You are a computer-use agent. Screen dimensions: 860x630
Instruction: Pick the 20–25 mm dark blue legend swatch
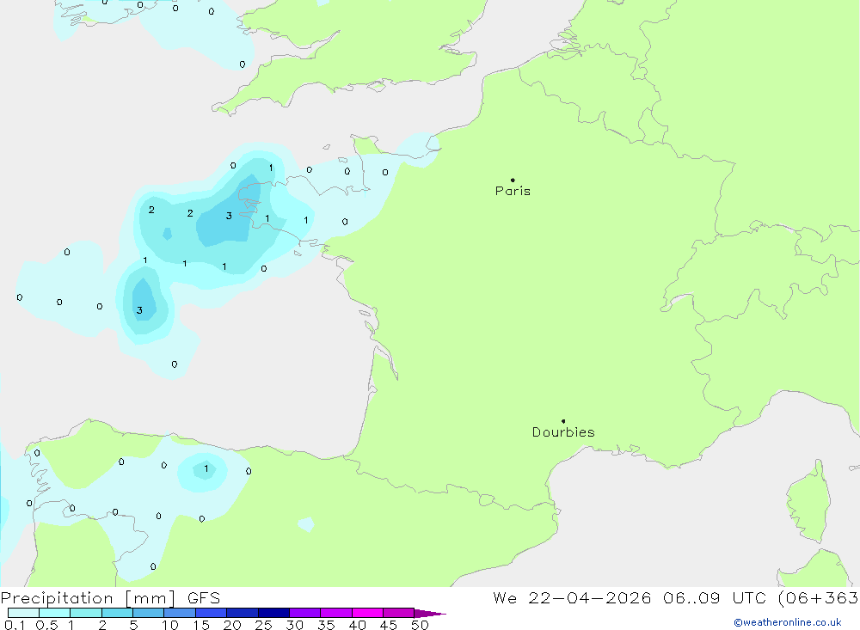243,613
